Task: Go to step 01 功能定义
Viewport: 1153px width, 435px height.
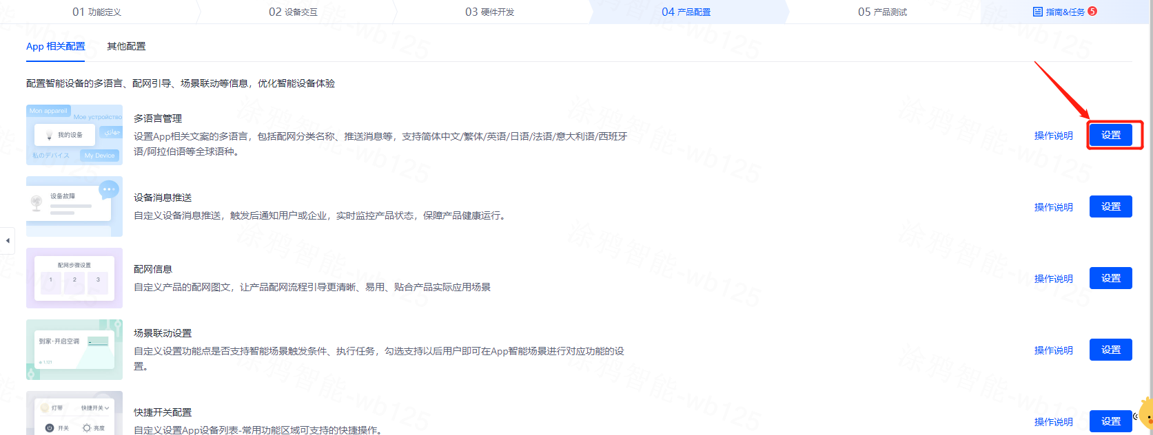Action: click(96, 12)
